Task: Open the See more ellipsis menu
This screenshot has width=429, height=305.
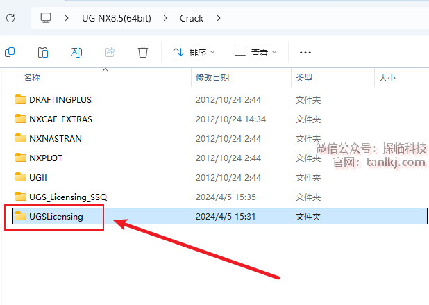Action: 305,52
